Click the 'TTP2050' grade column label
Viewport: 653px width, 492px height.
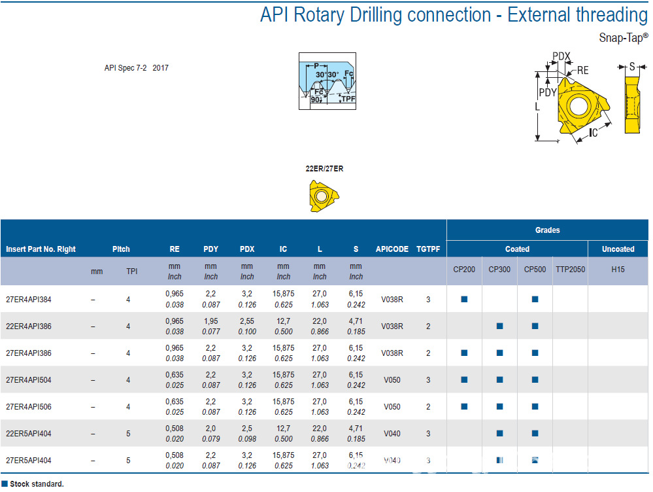570,270
